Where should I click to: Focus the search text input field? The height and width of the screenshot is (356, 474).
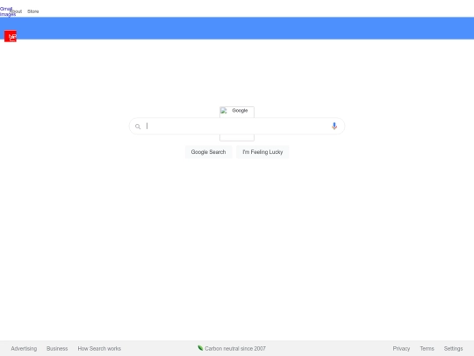tap(237, 126)
